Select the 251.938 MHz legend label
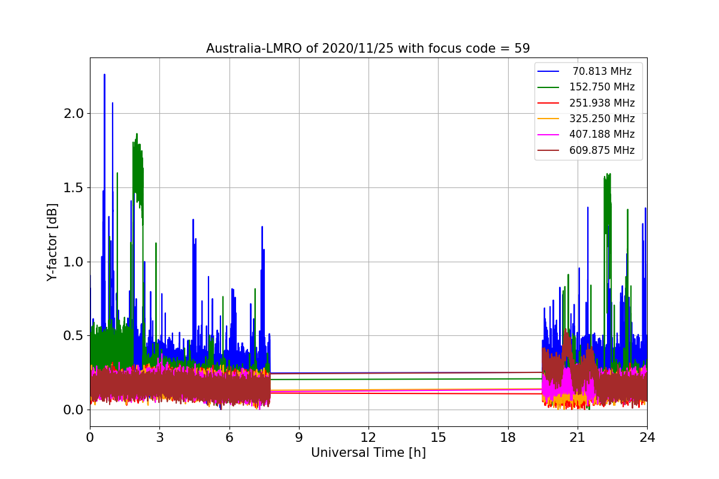Viewport: 719px width, 479px height. [602, 103]
